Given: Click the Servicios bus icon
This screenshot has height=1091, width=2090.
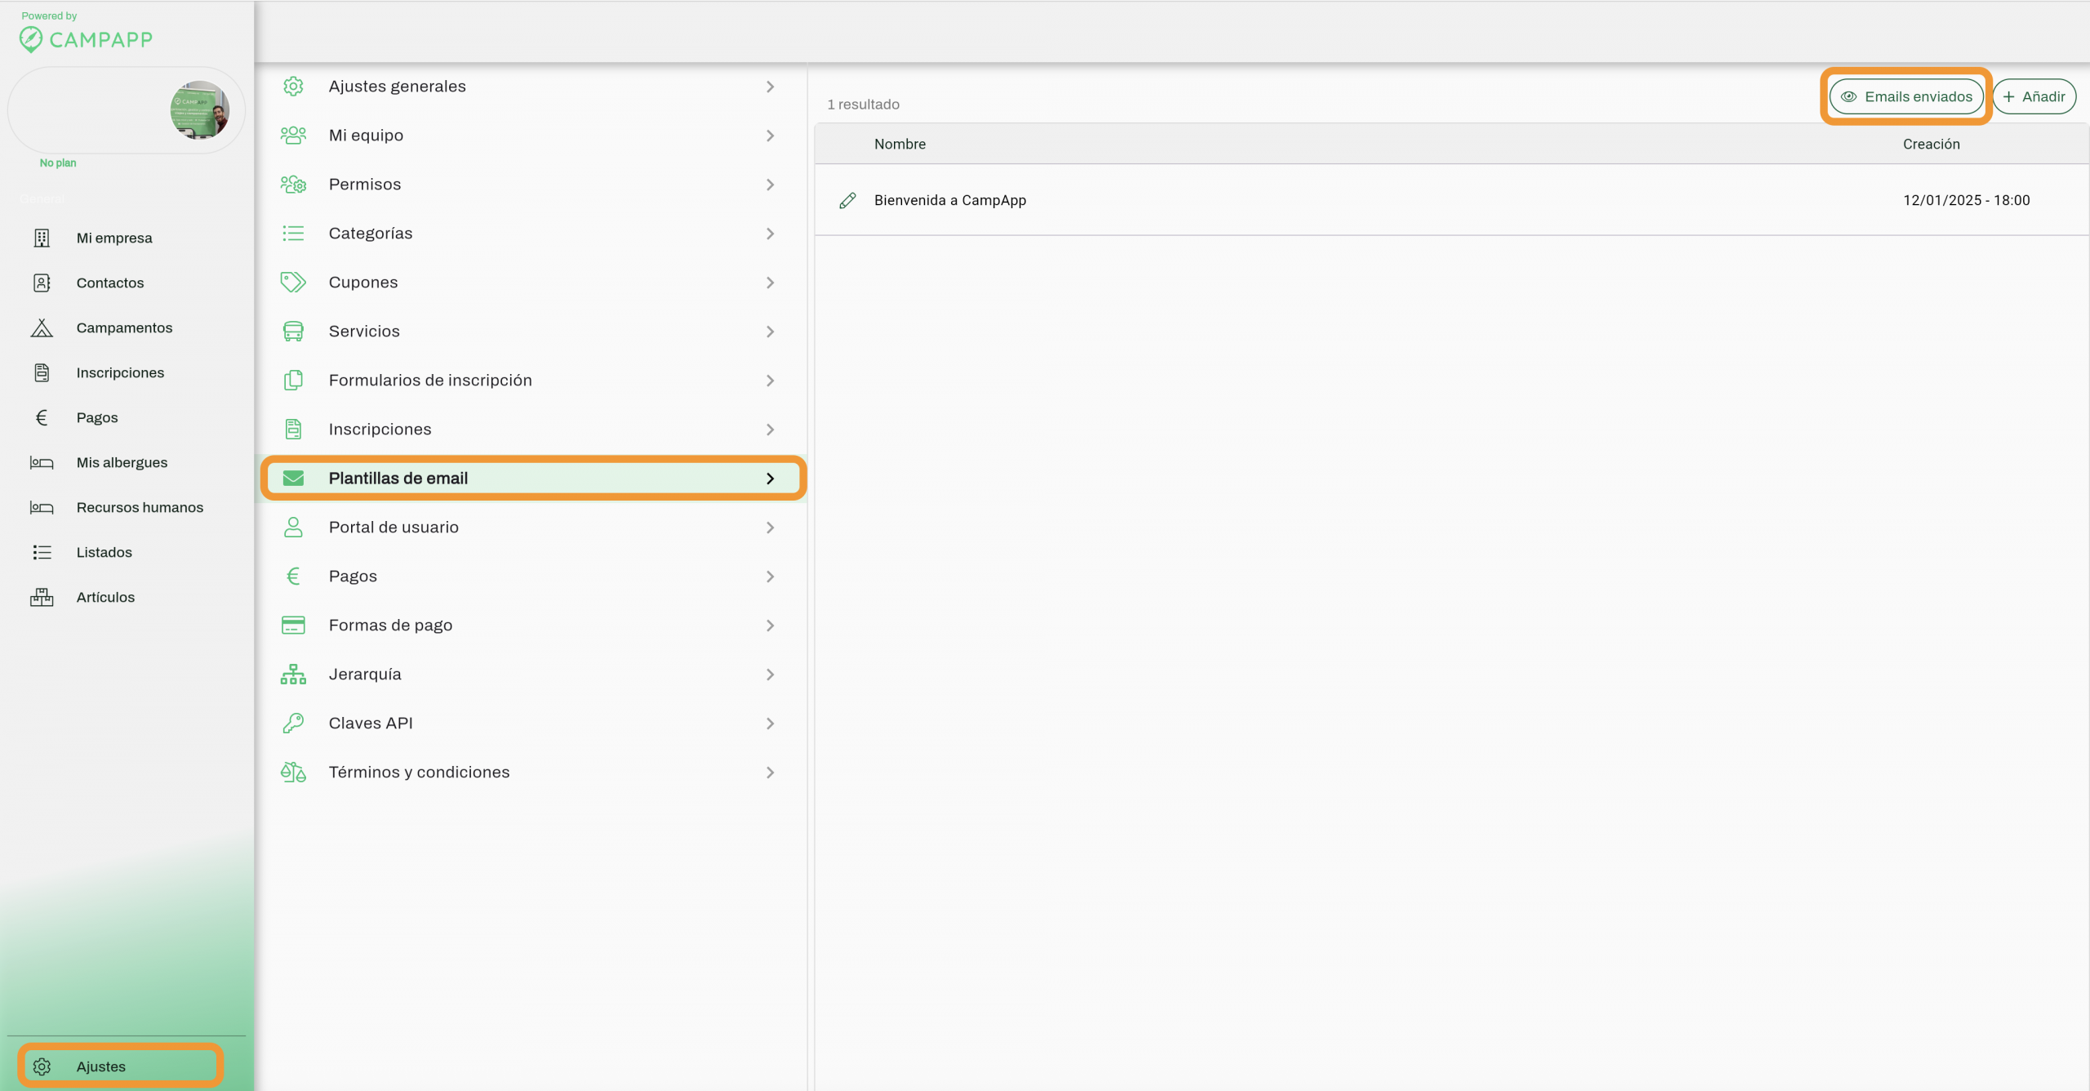Looking at the screenshot, I should click(x=293, y=332).
